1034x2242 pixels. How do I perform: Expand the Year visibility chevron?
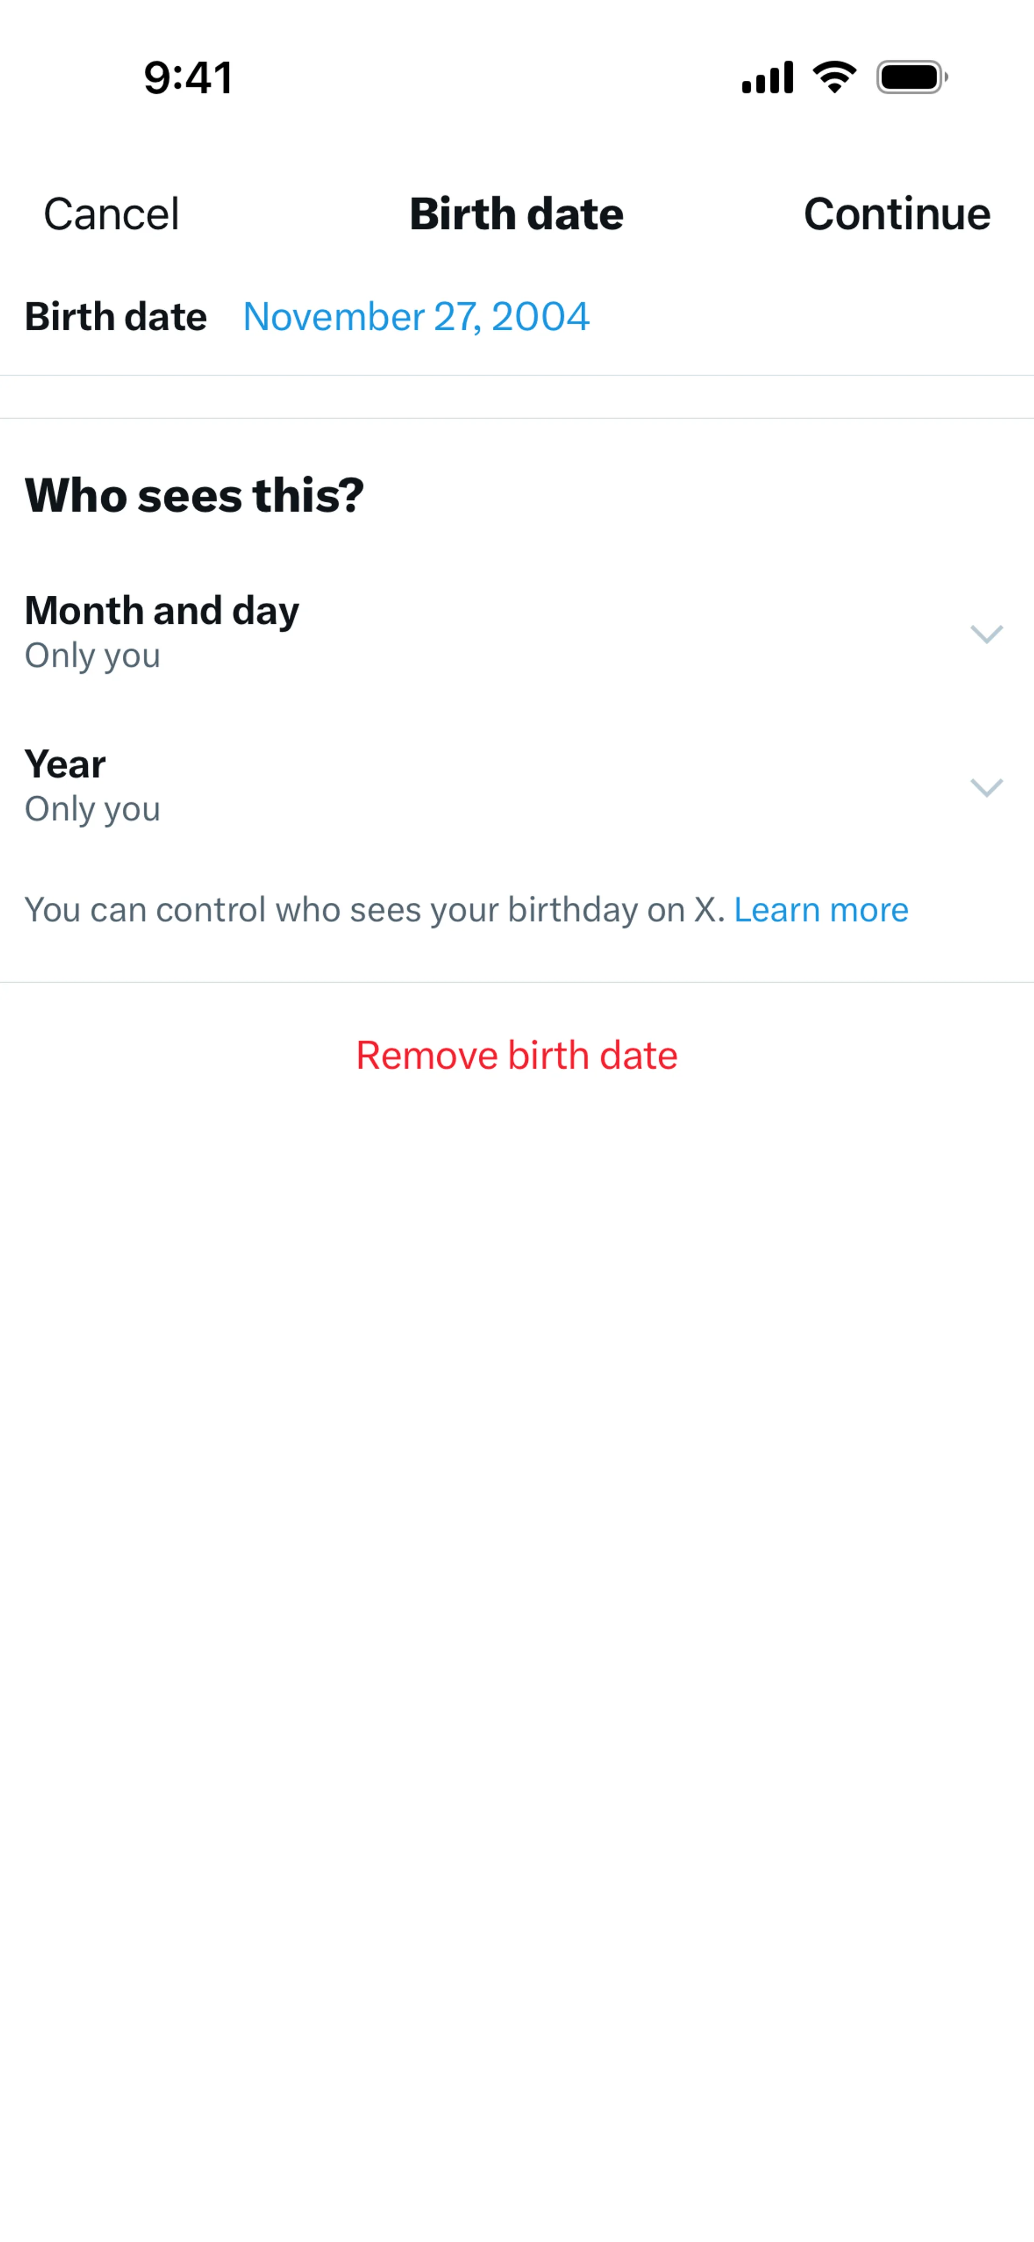(986, 787)
